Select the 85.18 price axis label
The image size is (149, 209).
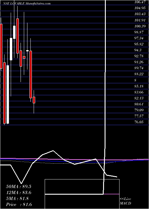139,86
